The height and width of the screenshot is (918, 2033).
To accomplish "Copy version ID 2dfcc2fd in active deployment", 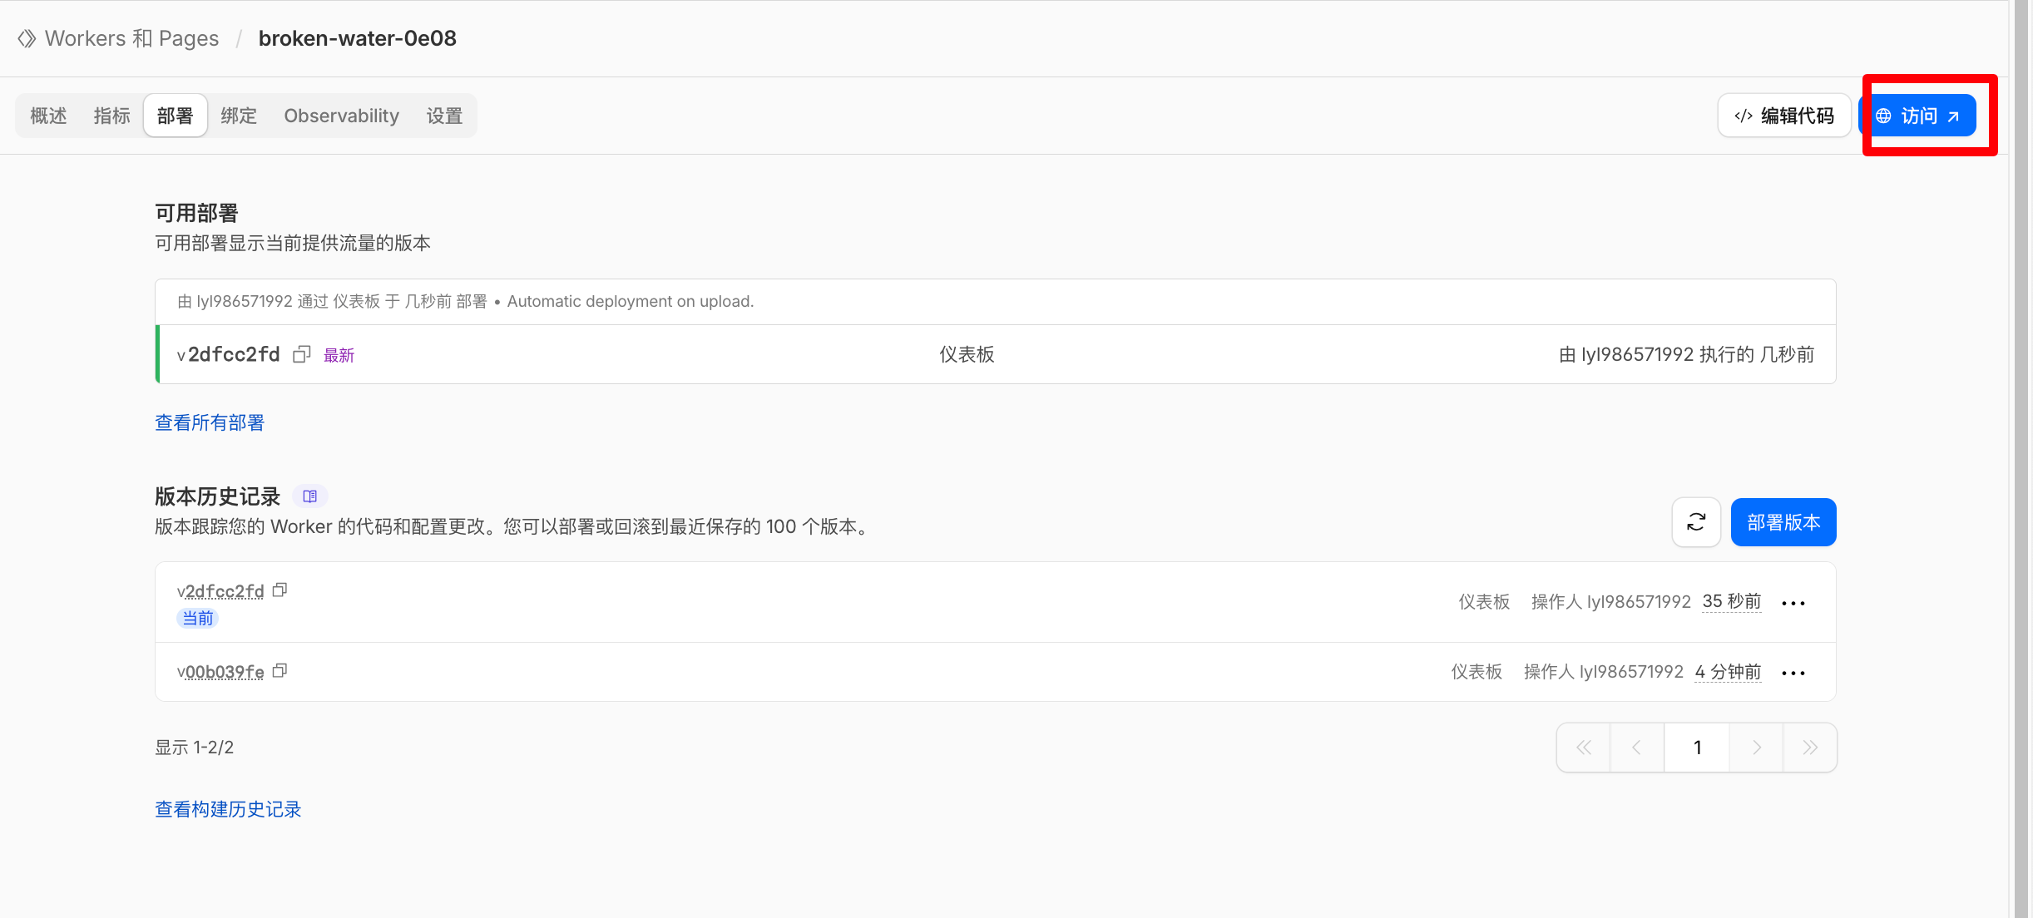I will (x=301, y=355).
